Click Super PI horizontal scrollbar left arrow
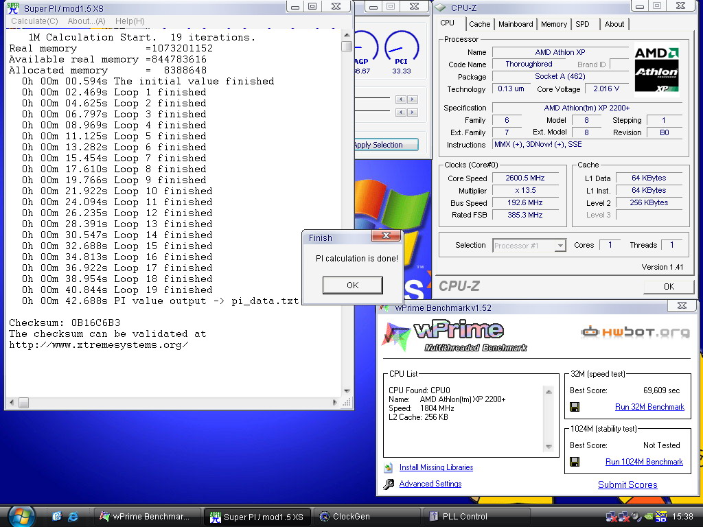This screenshot has width=703, height=527. click(12, 402)
